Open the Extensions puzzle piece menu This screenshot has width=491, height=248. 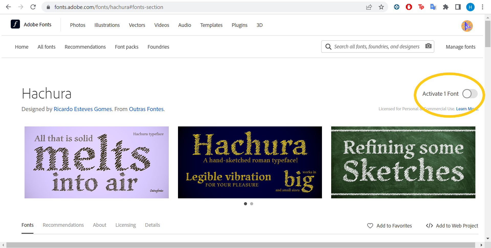click(x=446, y=7)
